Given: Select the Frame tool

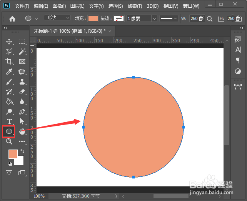Looking at the screenshot, I should [x=22, y=61].
